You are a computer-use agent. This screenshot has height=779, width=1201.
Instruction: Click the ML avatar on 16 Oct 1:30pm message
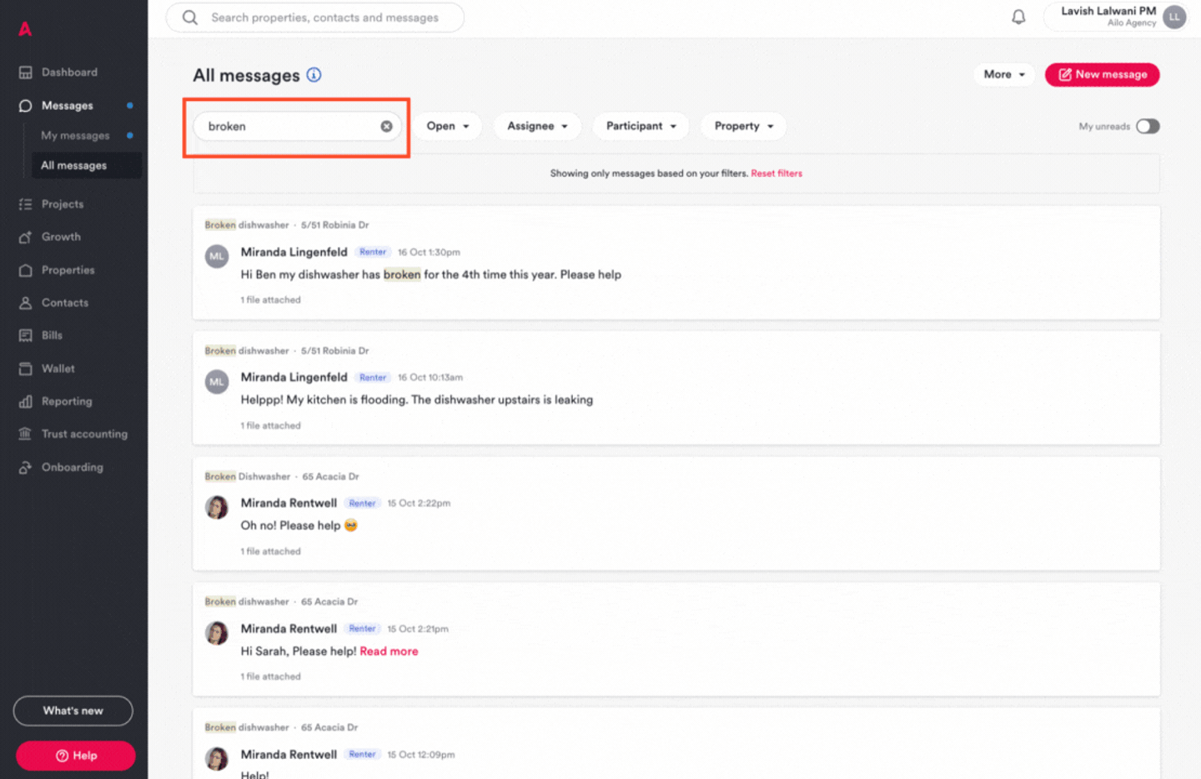pyautogui.click(x=217, y=256)
